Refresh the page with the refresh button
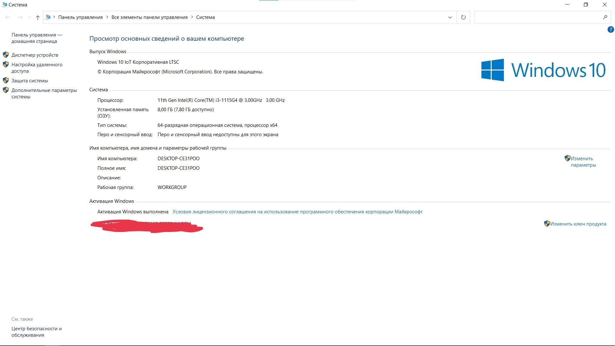The width and height of the screenshot is (615, 346). tap(463, 17)
